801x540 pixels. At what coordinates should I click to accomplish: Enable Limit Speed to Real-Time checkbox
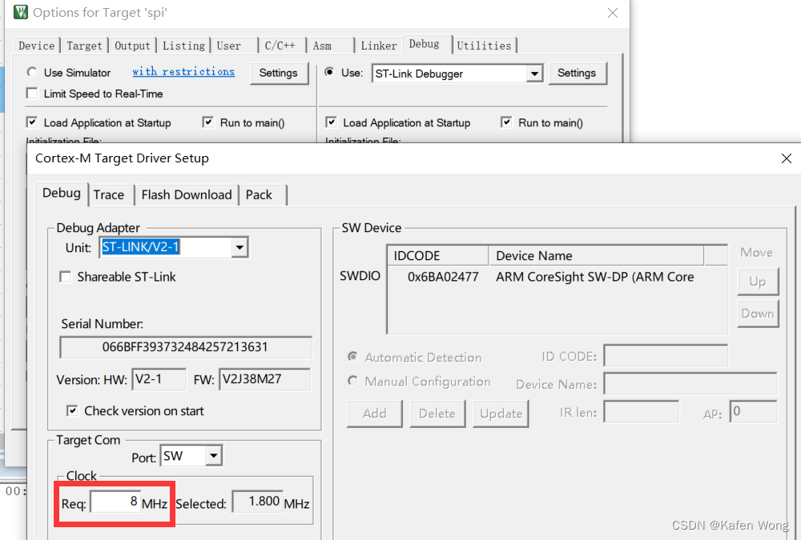32,94
